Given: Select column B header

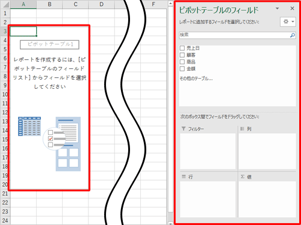Looking at the screenshot, I should coord(49,4).
